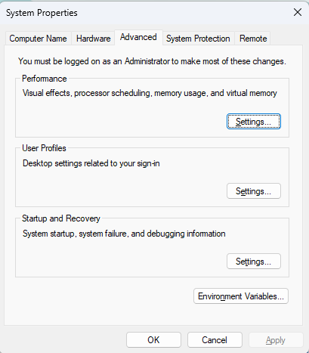Open the Hardware tab
This screenshot has width=309, height=353.
pos(93,39)
